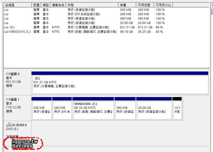
Task: Click the 'DVD (E:)' label under CD-ROM 0
Action: click(x=12, y=129)
